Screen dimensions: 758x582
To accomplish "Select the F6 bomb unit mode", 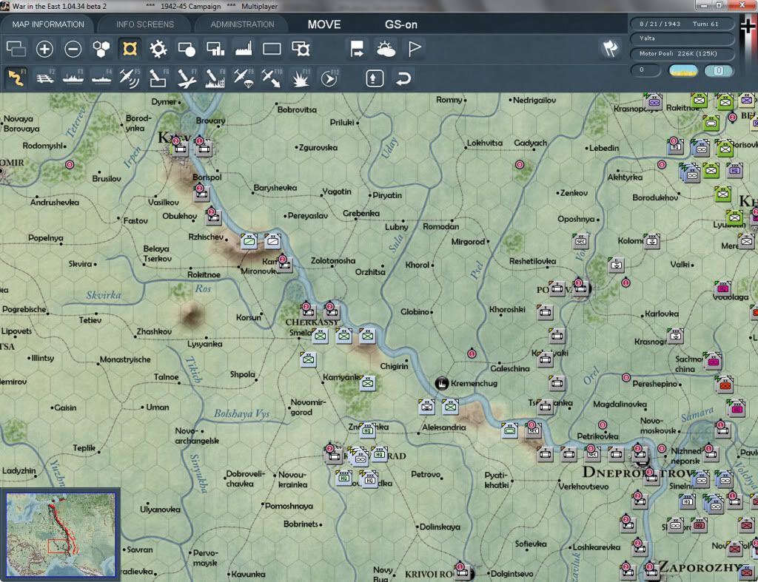I will pyautogui.click(x=158, y=78).
